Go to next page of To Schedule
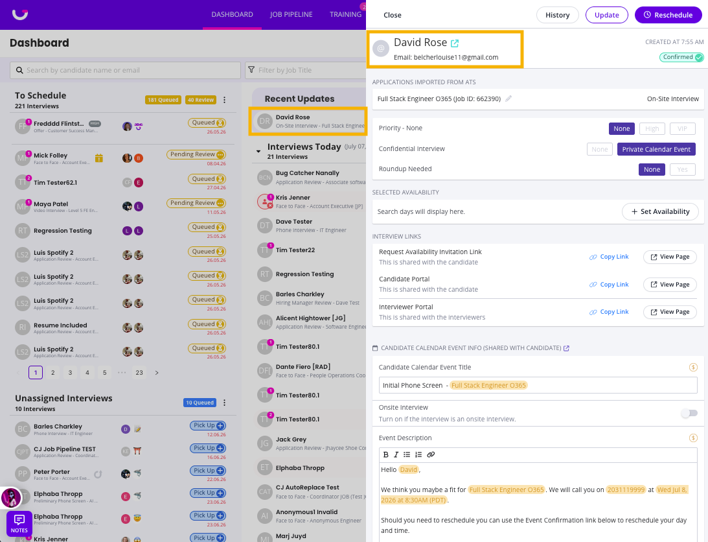 (157, 373)
